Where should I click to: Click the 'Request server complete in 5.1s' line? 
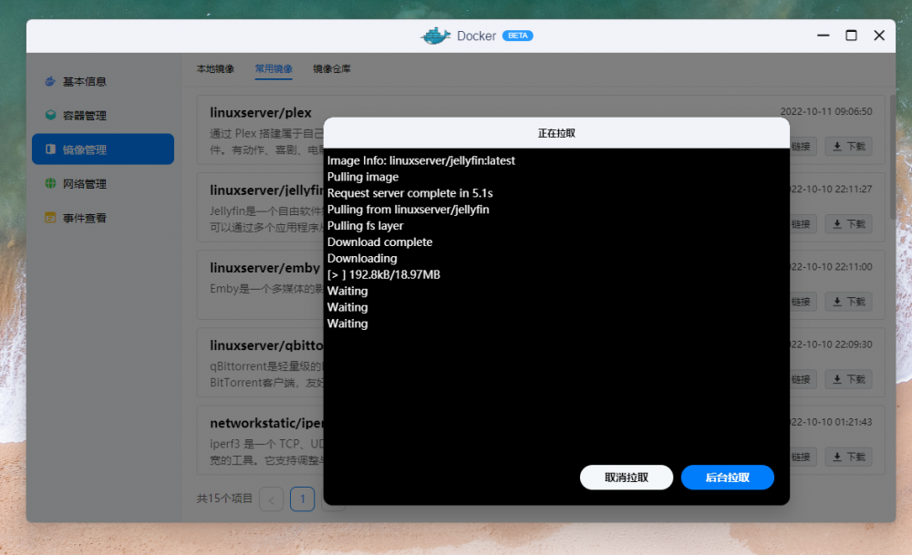point(410,193)
